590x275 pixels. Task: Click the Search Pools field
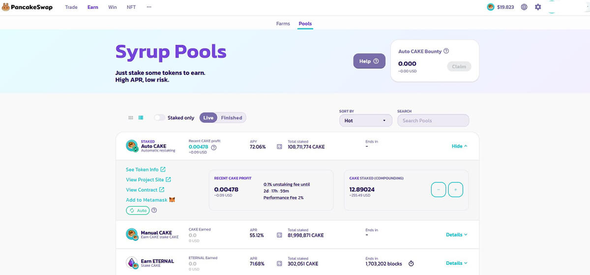pos(433,121)
